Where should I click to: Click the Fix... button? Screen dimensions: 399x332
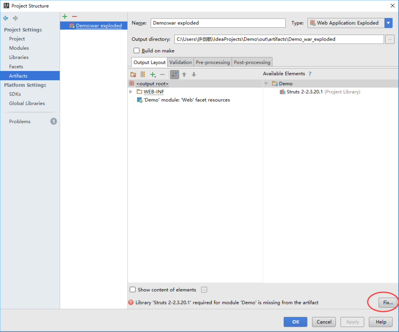tap(388, 302)
